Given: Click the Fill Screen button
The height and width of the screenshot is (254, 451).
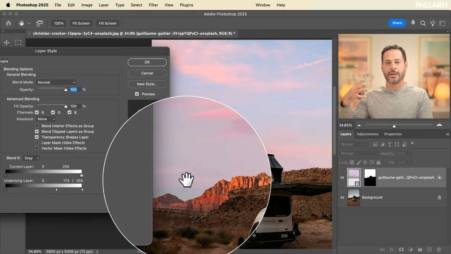Looking at the screenshot, I should [x=107, y=23].
